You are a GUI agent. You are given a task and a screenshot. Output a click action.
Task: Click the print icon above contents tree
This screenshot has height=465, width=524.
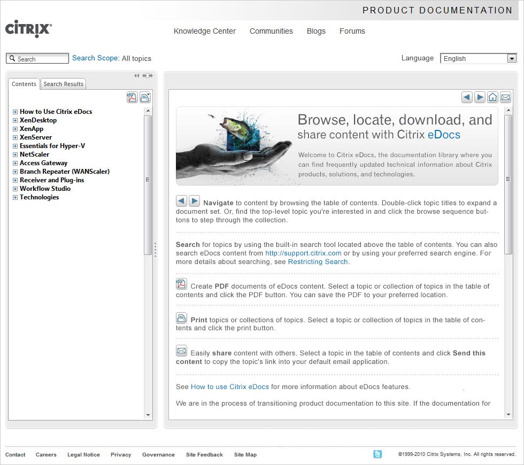145,97
